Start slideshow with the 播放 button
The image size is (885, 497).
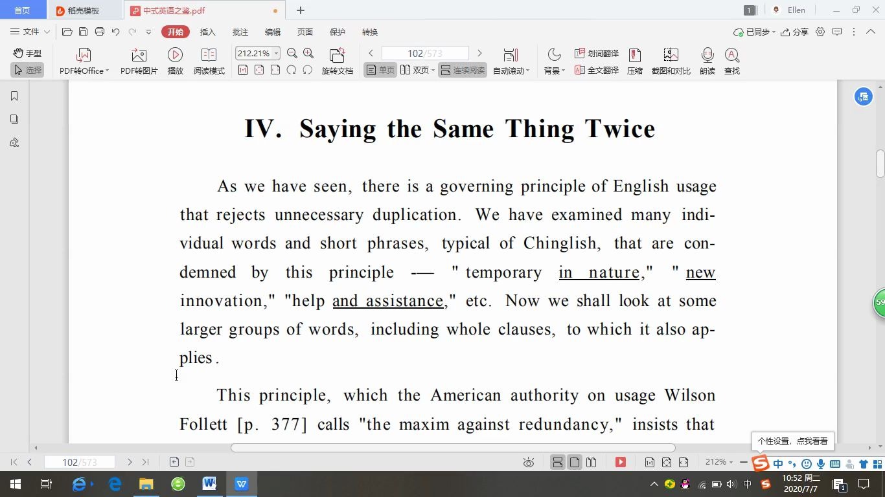(x=176, y=62)
